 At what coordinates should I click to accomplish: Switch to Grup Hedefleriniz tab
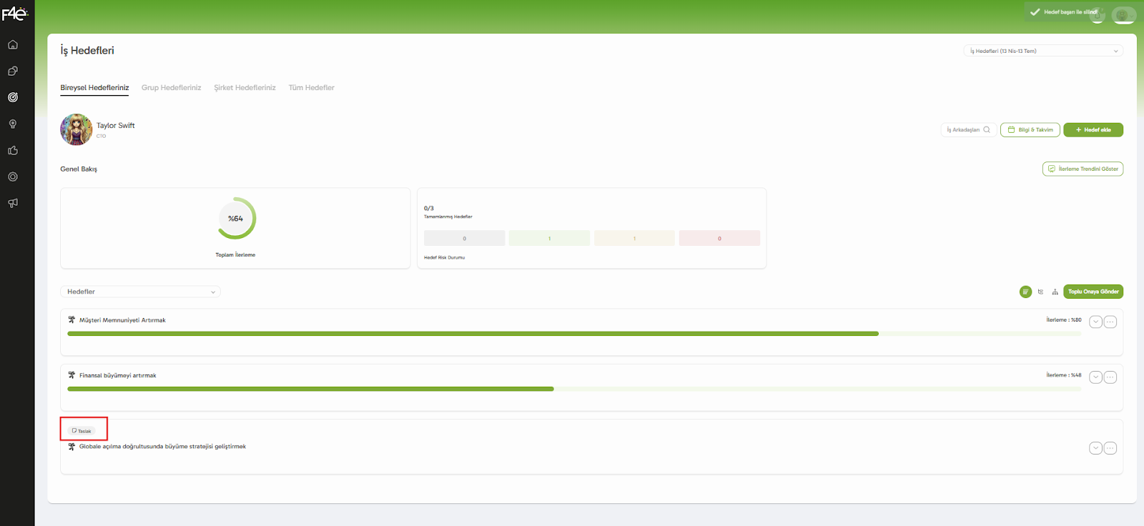pos(171,88)
